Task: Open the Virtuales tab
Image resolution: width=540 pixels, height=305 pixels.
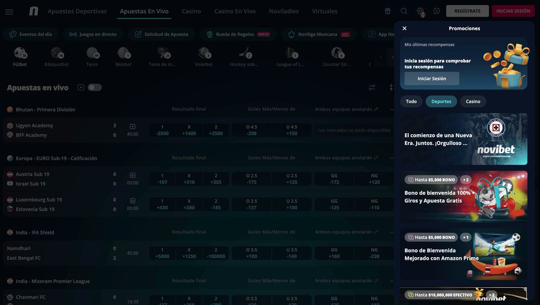Action: 324,12
